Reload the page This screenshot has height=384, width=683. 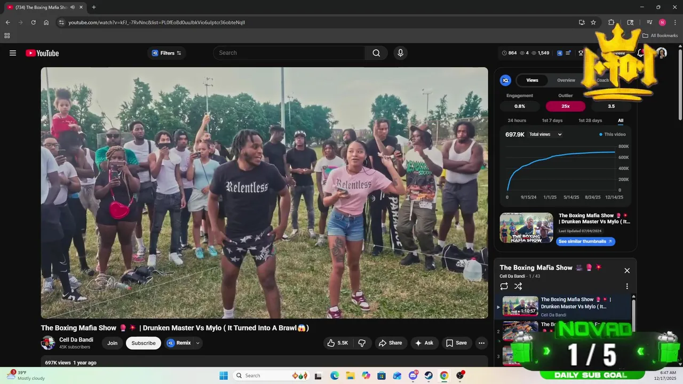(33, 22)
